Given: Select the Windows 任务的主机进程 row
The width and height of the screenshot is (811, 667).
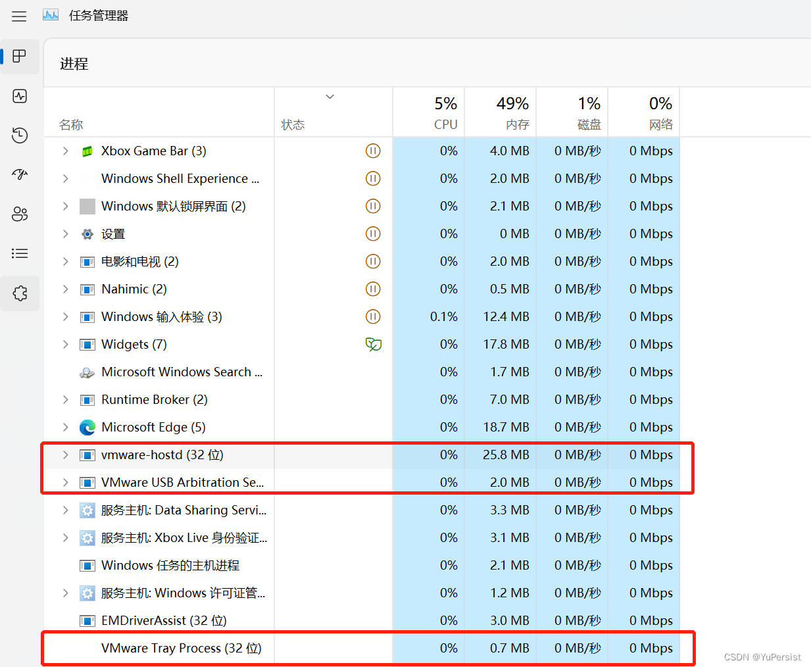Looking at the screenshot, I should (362, 565).
